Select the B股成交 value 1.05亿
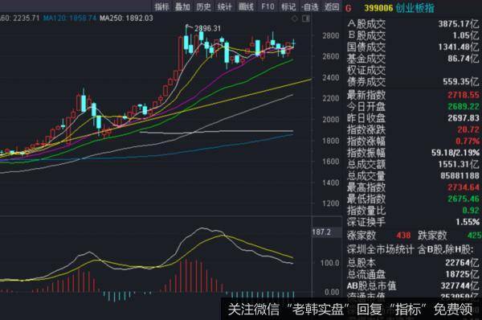This screenshot has height=320, width=482. [x=465, y=35]
